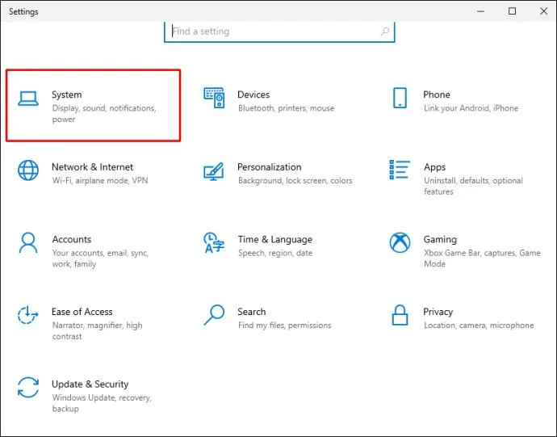
Task: Open Gaming settings title
Action: pyautogui.click(x=440, y=239)
